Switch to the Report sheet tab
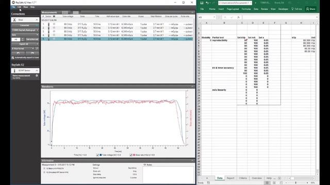The image size is (330, 185). tap(230, 178)
